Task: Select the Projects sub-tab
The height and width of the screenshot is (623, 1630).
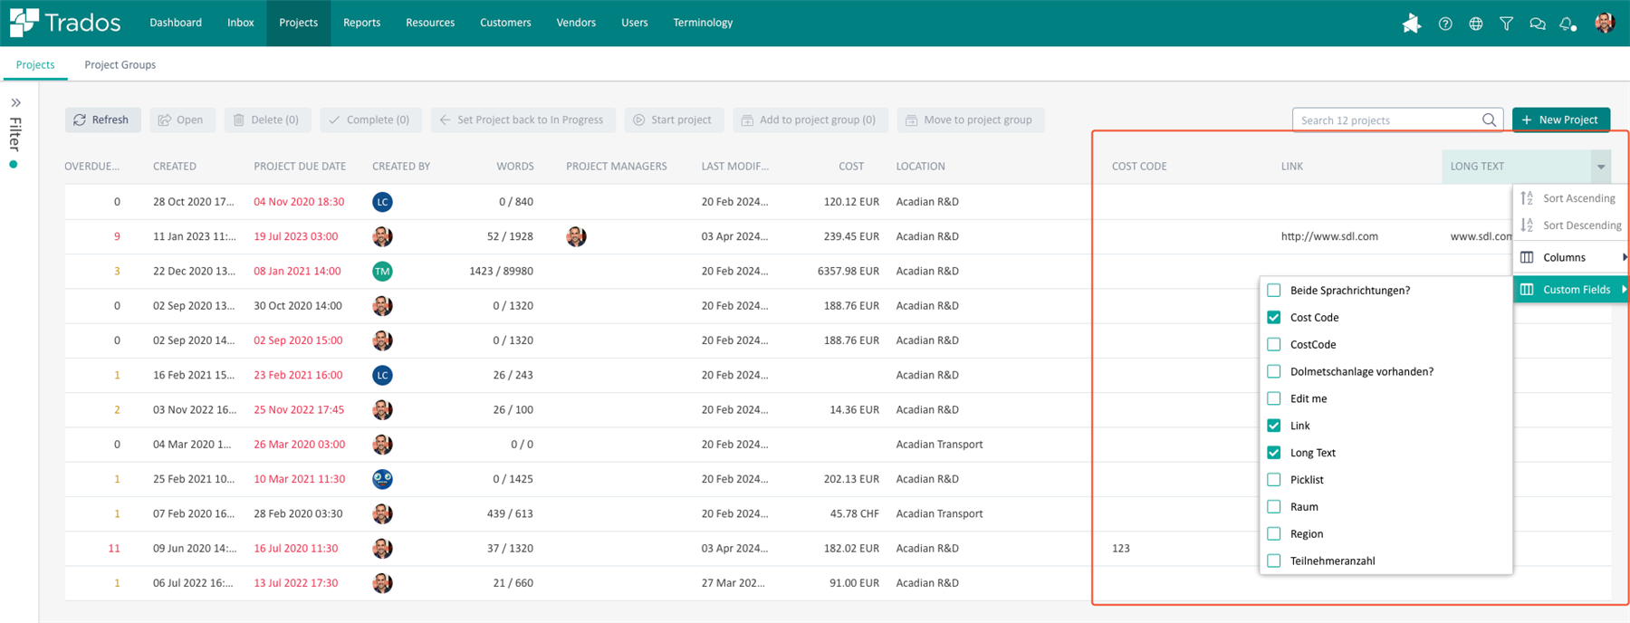Action: coord(35,65)
